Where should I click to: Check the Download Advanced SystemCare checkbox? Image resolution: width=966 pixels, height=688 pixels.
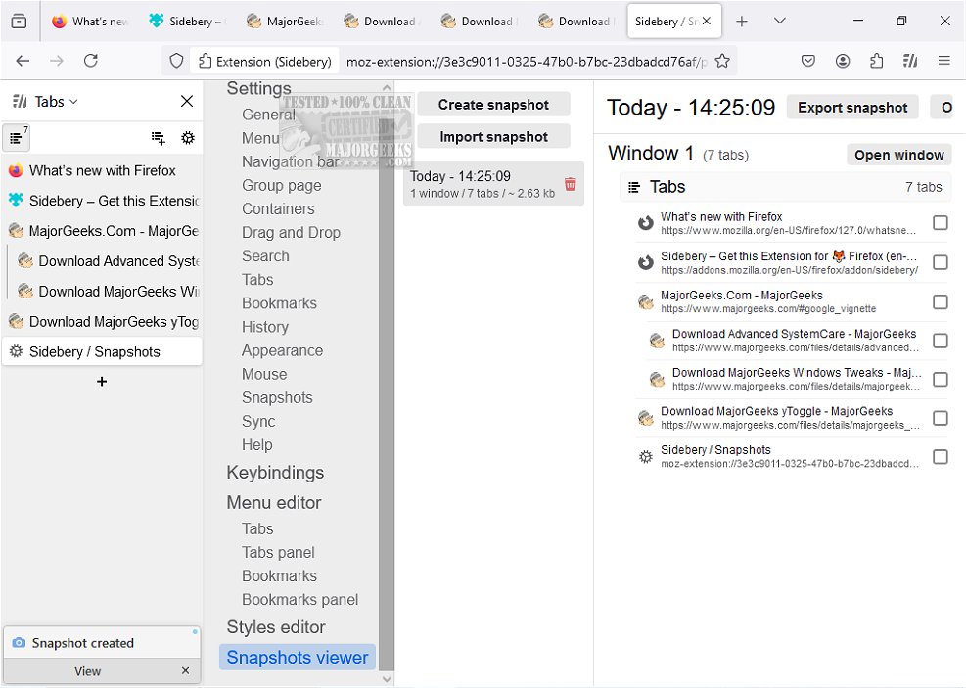[x=941, y=341]
